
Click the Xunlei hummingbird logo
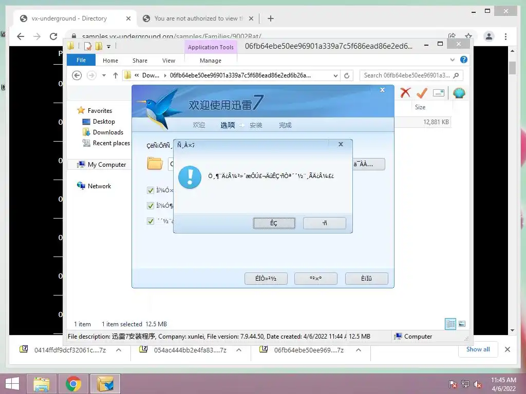tap(160, 109)
